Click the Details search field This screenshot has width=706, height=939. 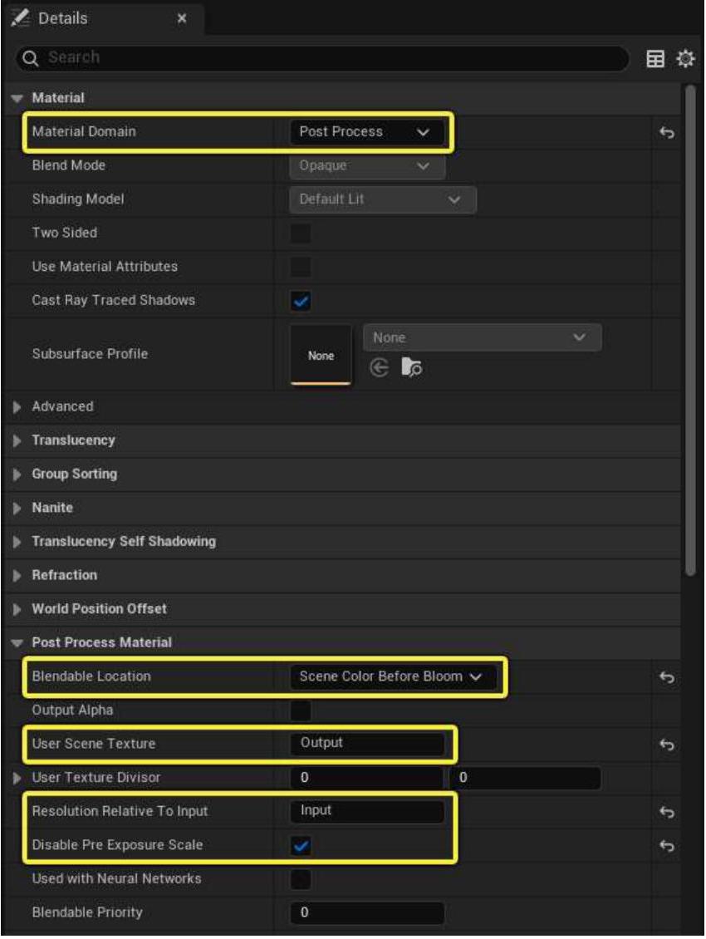click(x=332, y=57)
